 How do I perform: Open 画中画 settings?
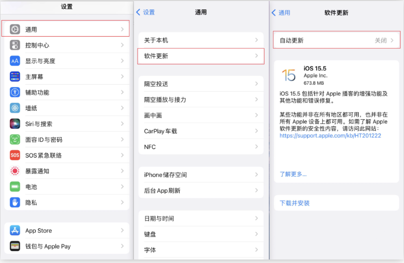(201, 115)
